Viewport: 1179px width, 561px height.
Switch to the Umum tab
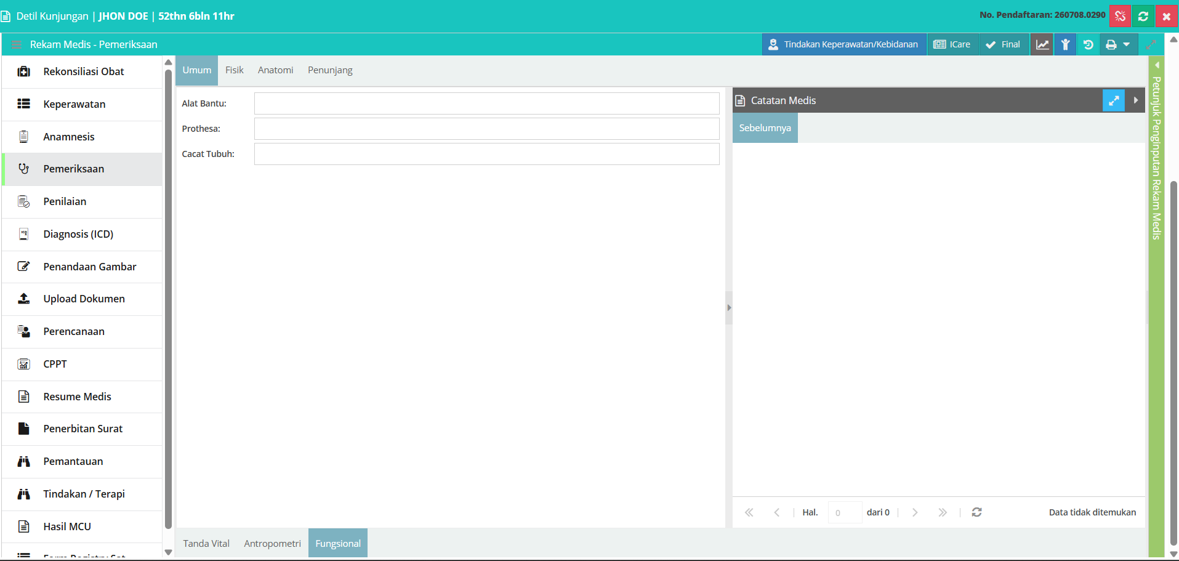tap(197, 70)
